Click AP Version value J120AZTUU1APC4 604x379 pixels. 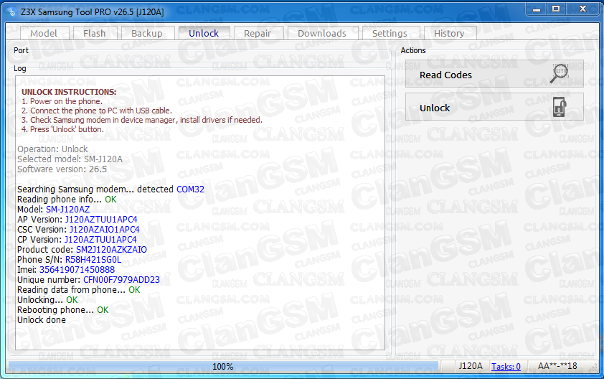coord(101,220)
